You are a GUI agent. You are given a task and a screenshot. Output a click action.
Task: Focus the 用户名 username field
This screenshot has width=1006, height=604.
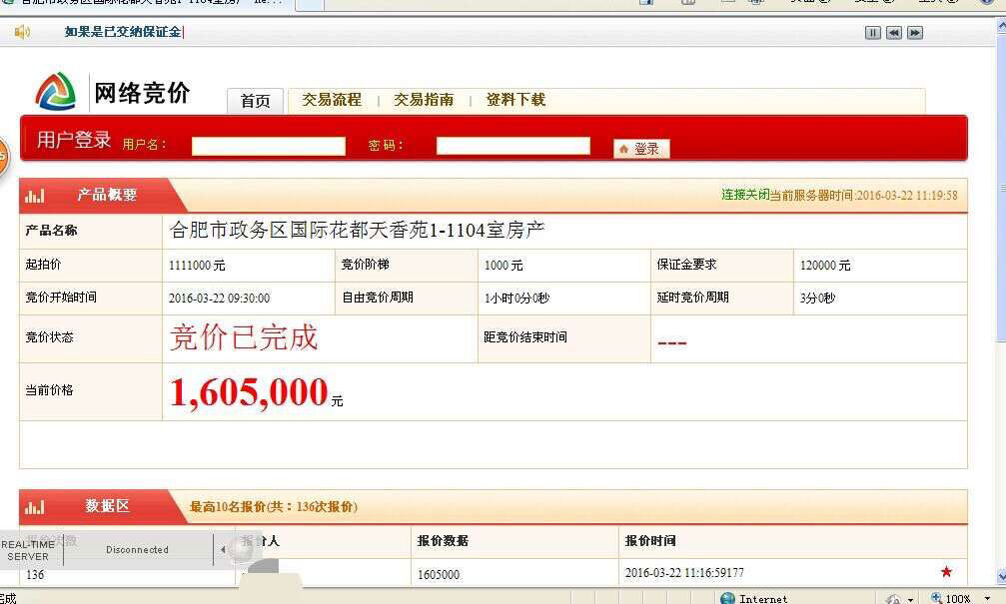[x=268, y=146]
